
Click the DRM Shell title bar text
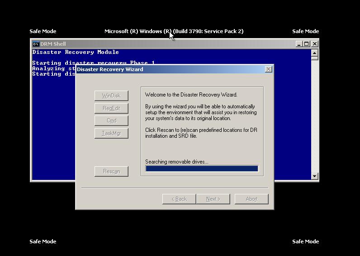point(53,44)
